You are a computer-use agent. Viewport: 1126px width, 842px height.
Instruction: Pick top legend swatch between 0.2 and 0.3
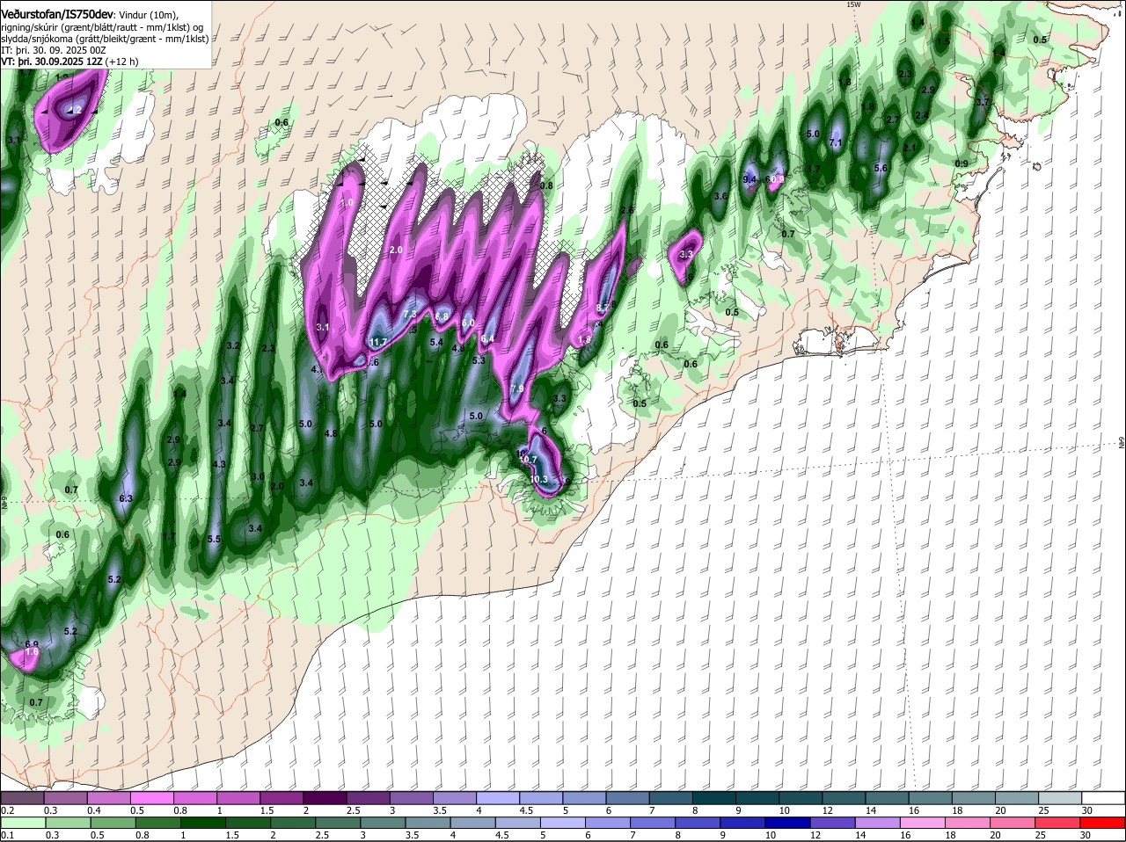point(22,797)
